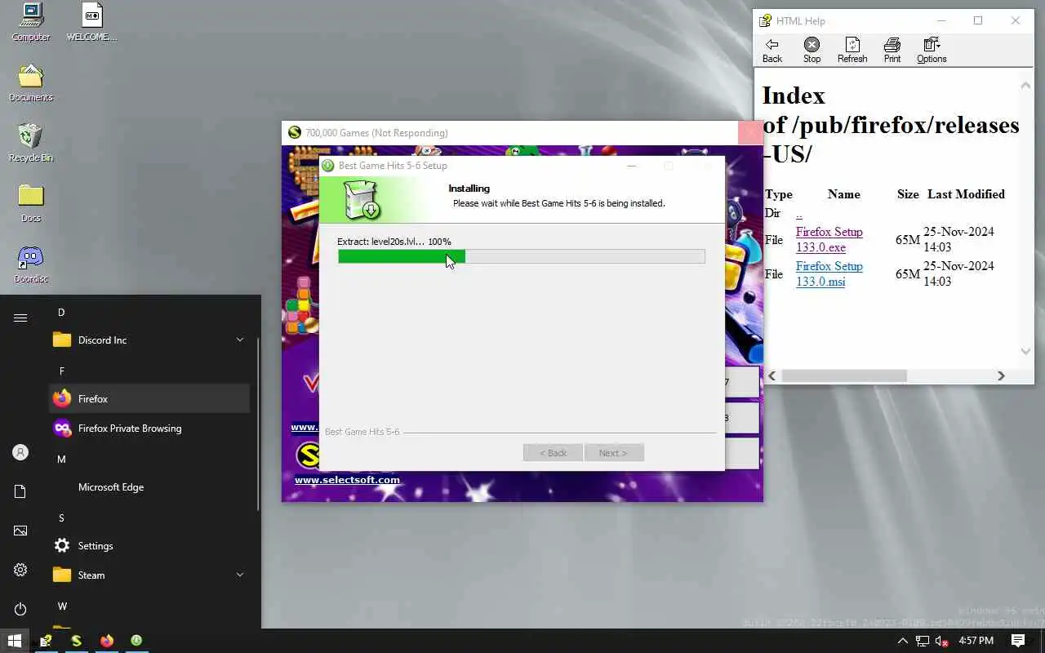Click HTML Help horizontal scrollbar thumb
The height and width of the screenshot is (653, 1045).
pos(844,375)
